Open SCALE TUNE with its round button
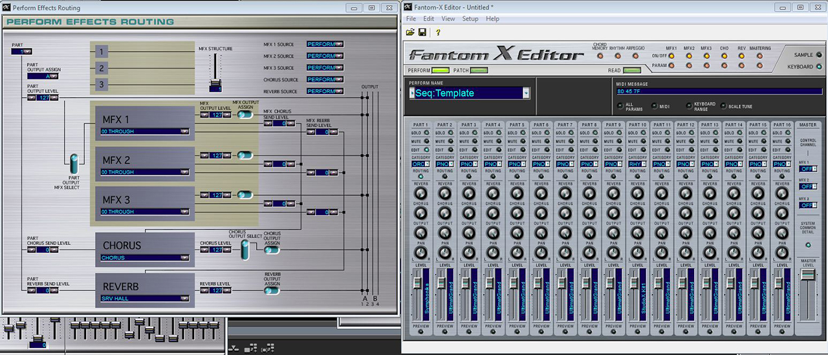 coord(723,106)
